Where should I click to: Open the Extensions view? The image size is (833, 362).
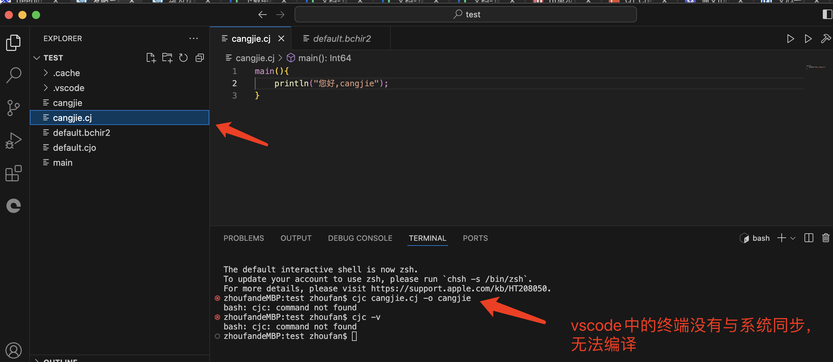point(14,173)
